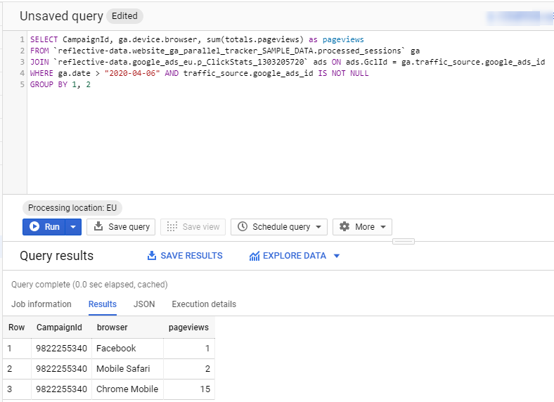Click the Unsaved query title
The image size is (554, 402).
[x=61, y=16]
